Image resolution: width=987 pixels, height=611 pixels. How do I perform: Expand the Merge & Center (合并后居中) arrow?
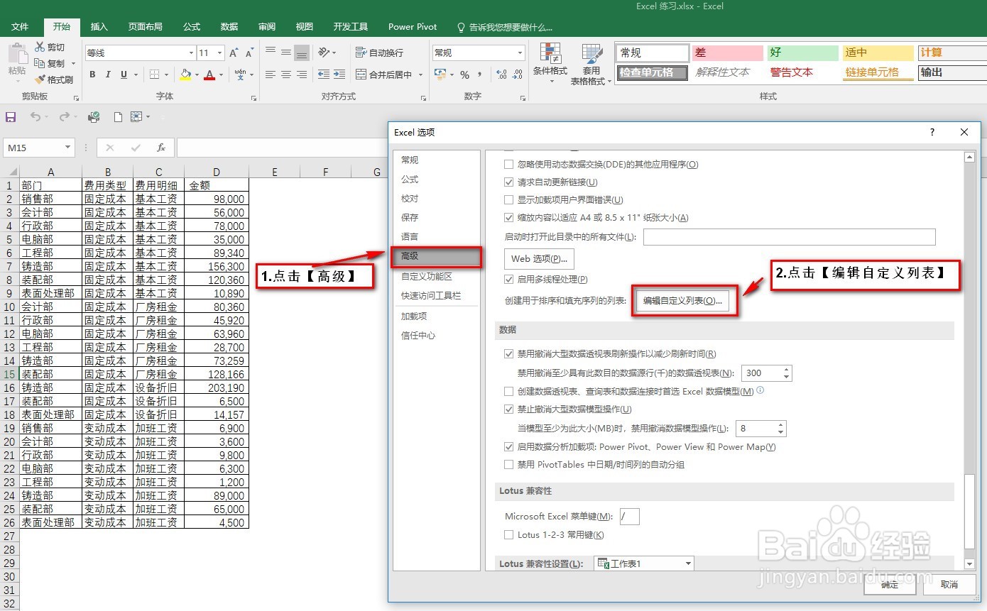point(420,75)
